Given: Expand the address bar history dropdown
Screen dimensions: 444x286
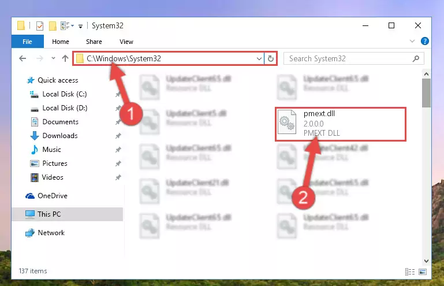Looking at the screenshot, I should (x=259, y=59).
